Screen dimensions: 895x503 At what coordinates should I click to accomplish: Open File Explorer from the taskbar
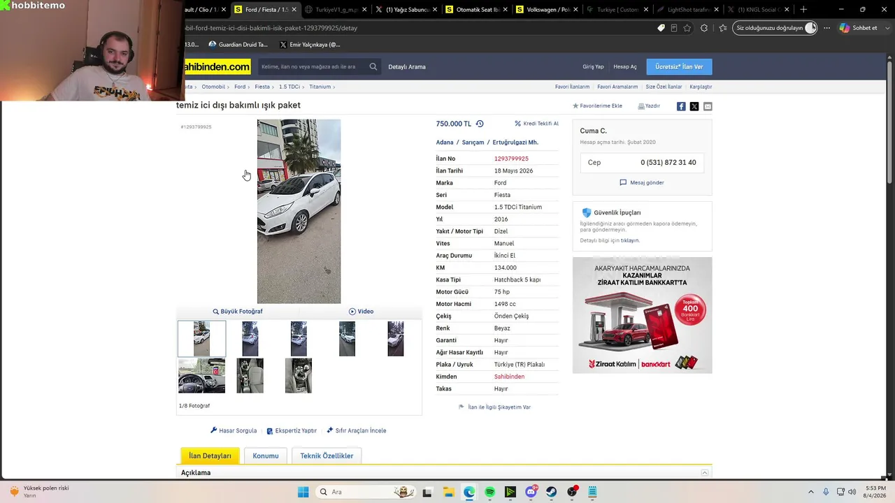pyautogui.click(x=448, y=492)
